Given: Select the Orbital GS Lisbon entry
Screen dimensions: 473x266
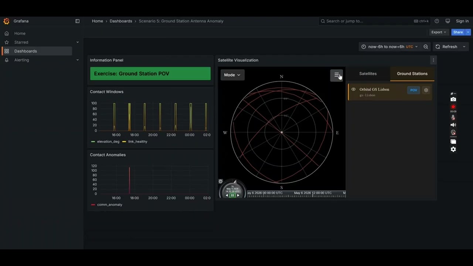Looking at the screenshot, I should [390, 92].
